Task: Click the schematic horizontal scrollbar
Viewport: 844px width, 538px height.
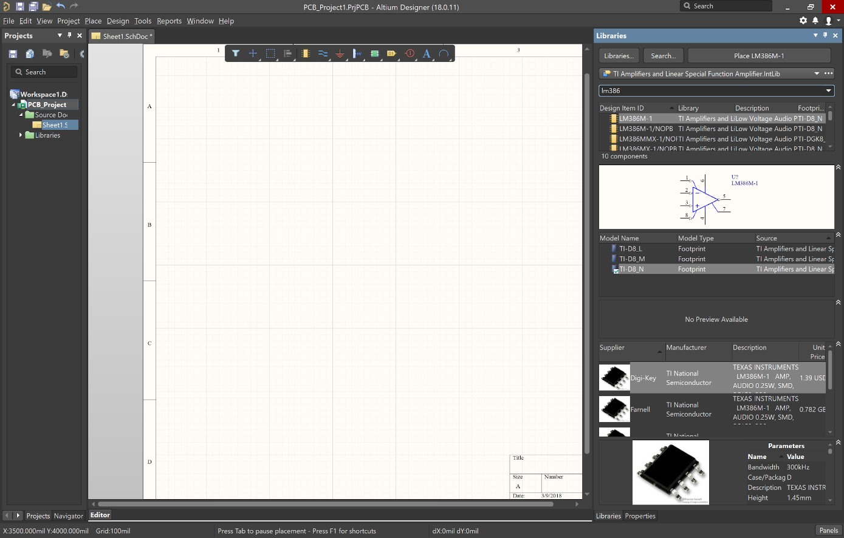Action: 325,503
